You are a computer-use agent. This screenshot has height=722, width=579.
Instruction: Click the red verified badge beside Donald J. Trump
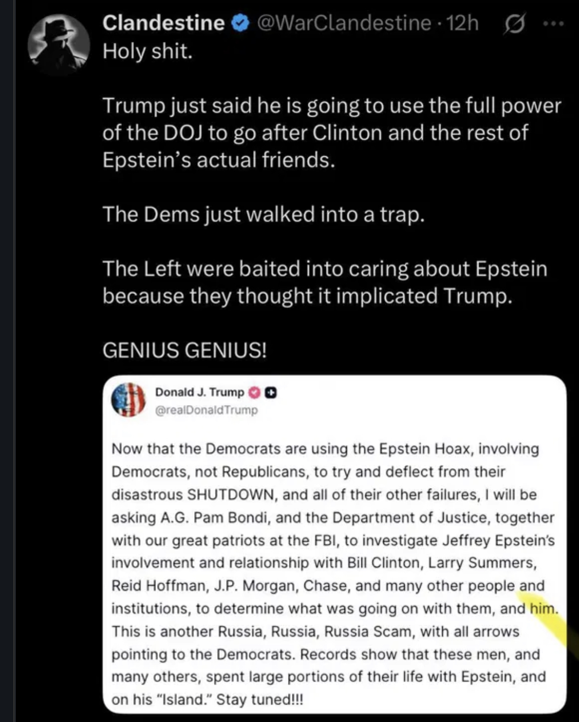pyautogui.click(x=254, y=392)
